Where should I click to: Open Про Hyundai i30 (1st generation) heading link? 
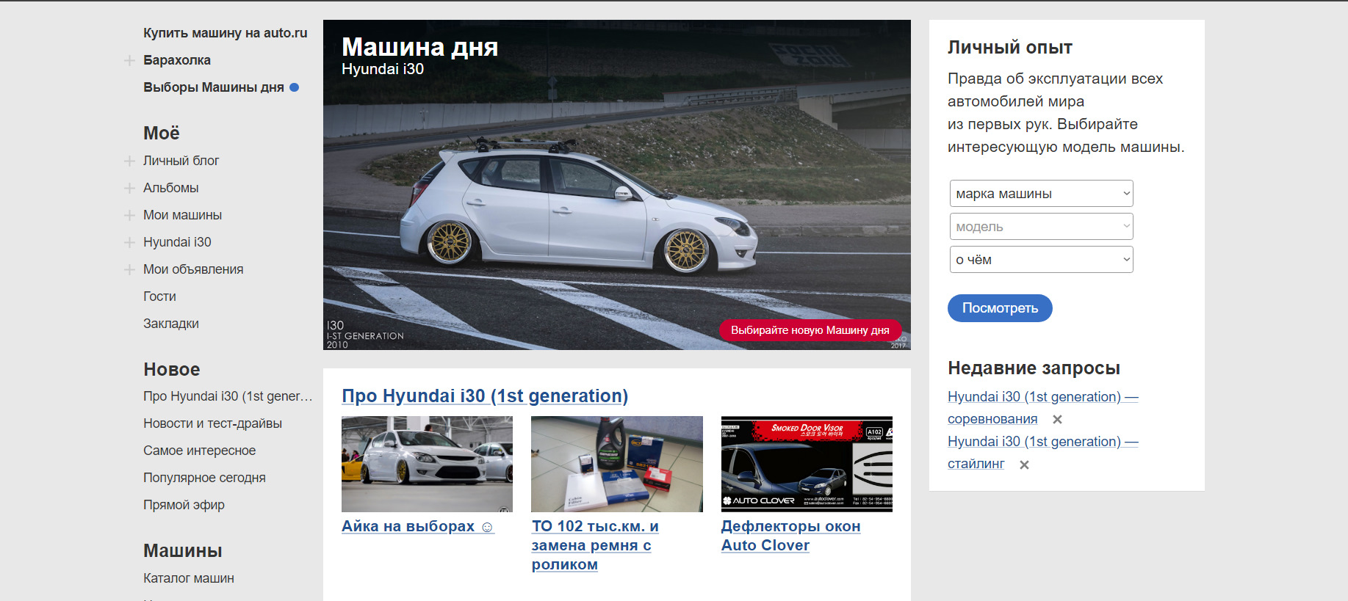coord(485,396)
